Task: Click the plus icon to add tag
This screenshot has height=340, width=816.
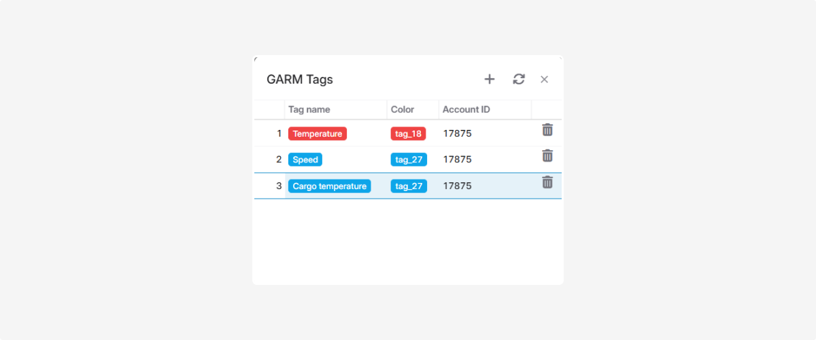Action: tap(490, 80)
